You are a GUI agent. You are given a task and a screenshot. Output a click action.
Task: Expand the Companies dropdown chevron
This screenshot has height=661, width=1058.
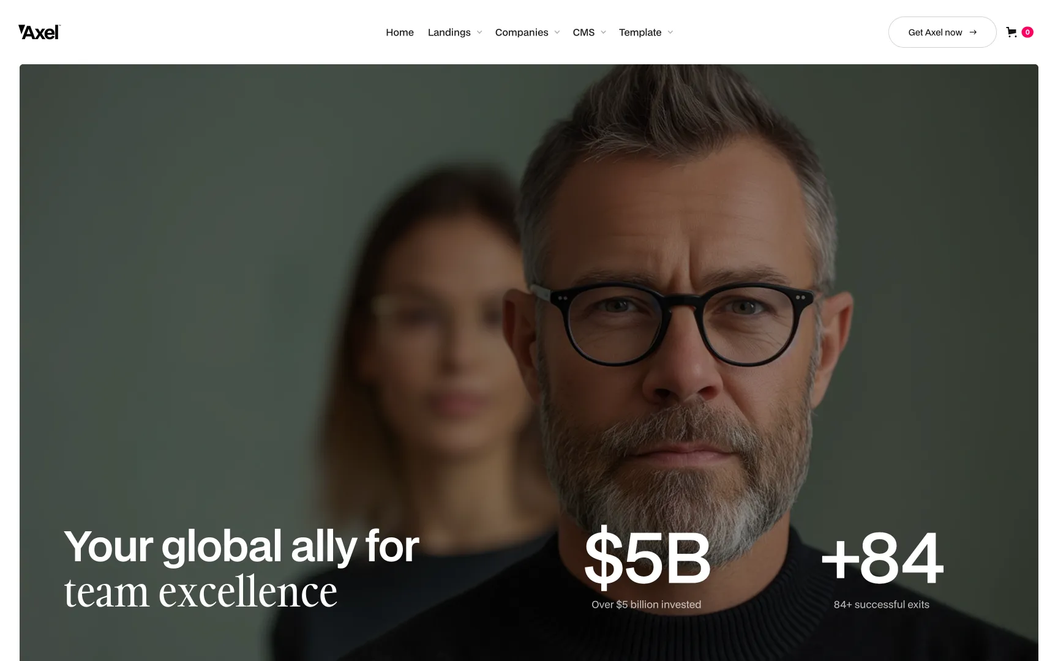(x=557, y=32)
